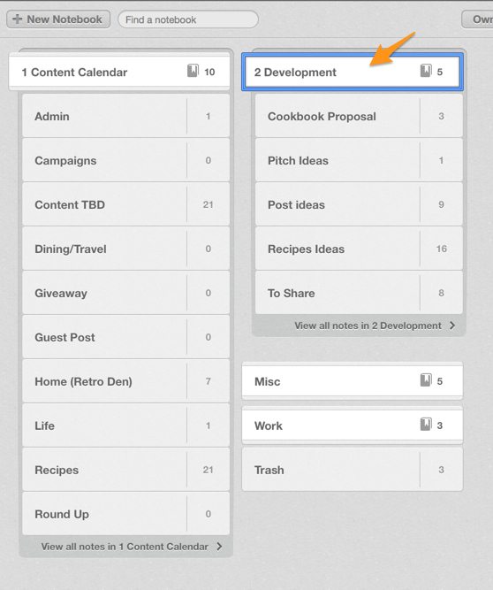Expand the Misc notebook stack
493x590 pixels.
[353, 381]
